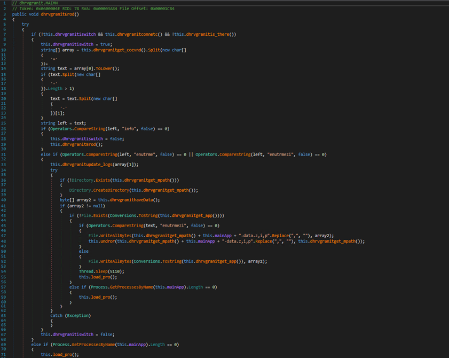Click the public keyword in method signature
Viewport: 449px width, 358px height.
pos(19,13)
